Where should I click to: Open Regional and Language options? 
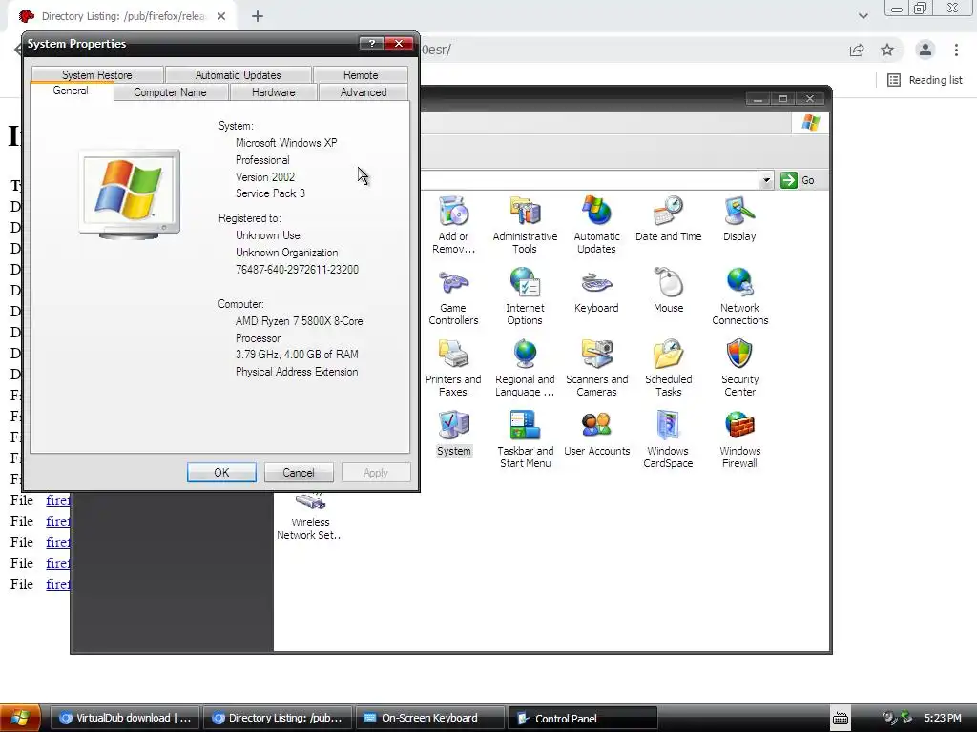(x=525, y=368)
